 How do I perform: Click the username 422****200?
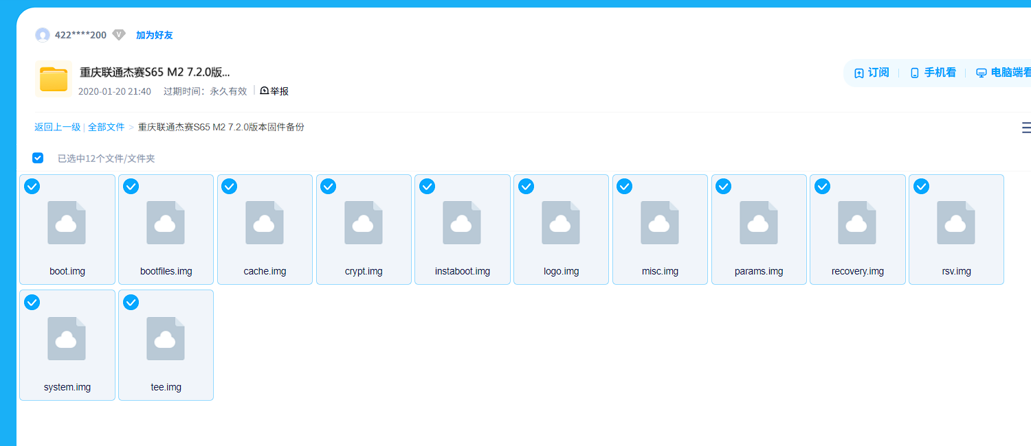tap(80, 35)
